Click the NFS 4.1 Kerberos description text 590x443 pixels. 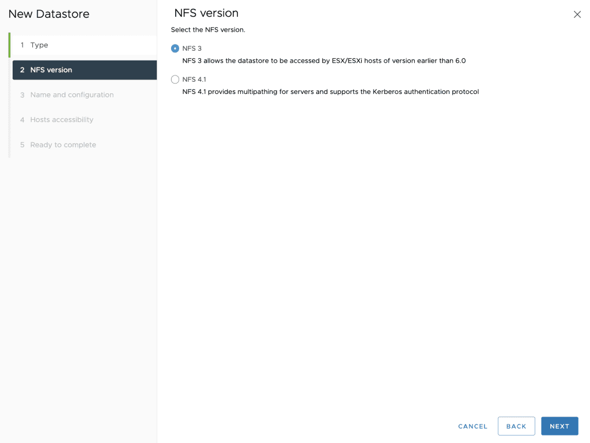pyautogui.click(x=330, y=92)
